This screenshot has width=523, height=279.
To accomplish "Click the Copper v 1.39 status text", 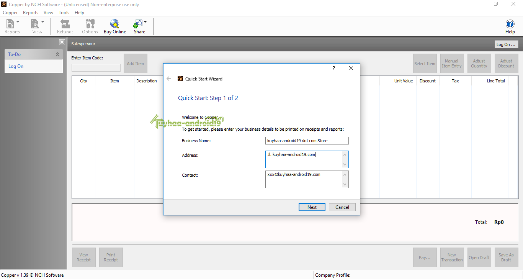I will pos(33,275).
